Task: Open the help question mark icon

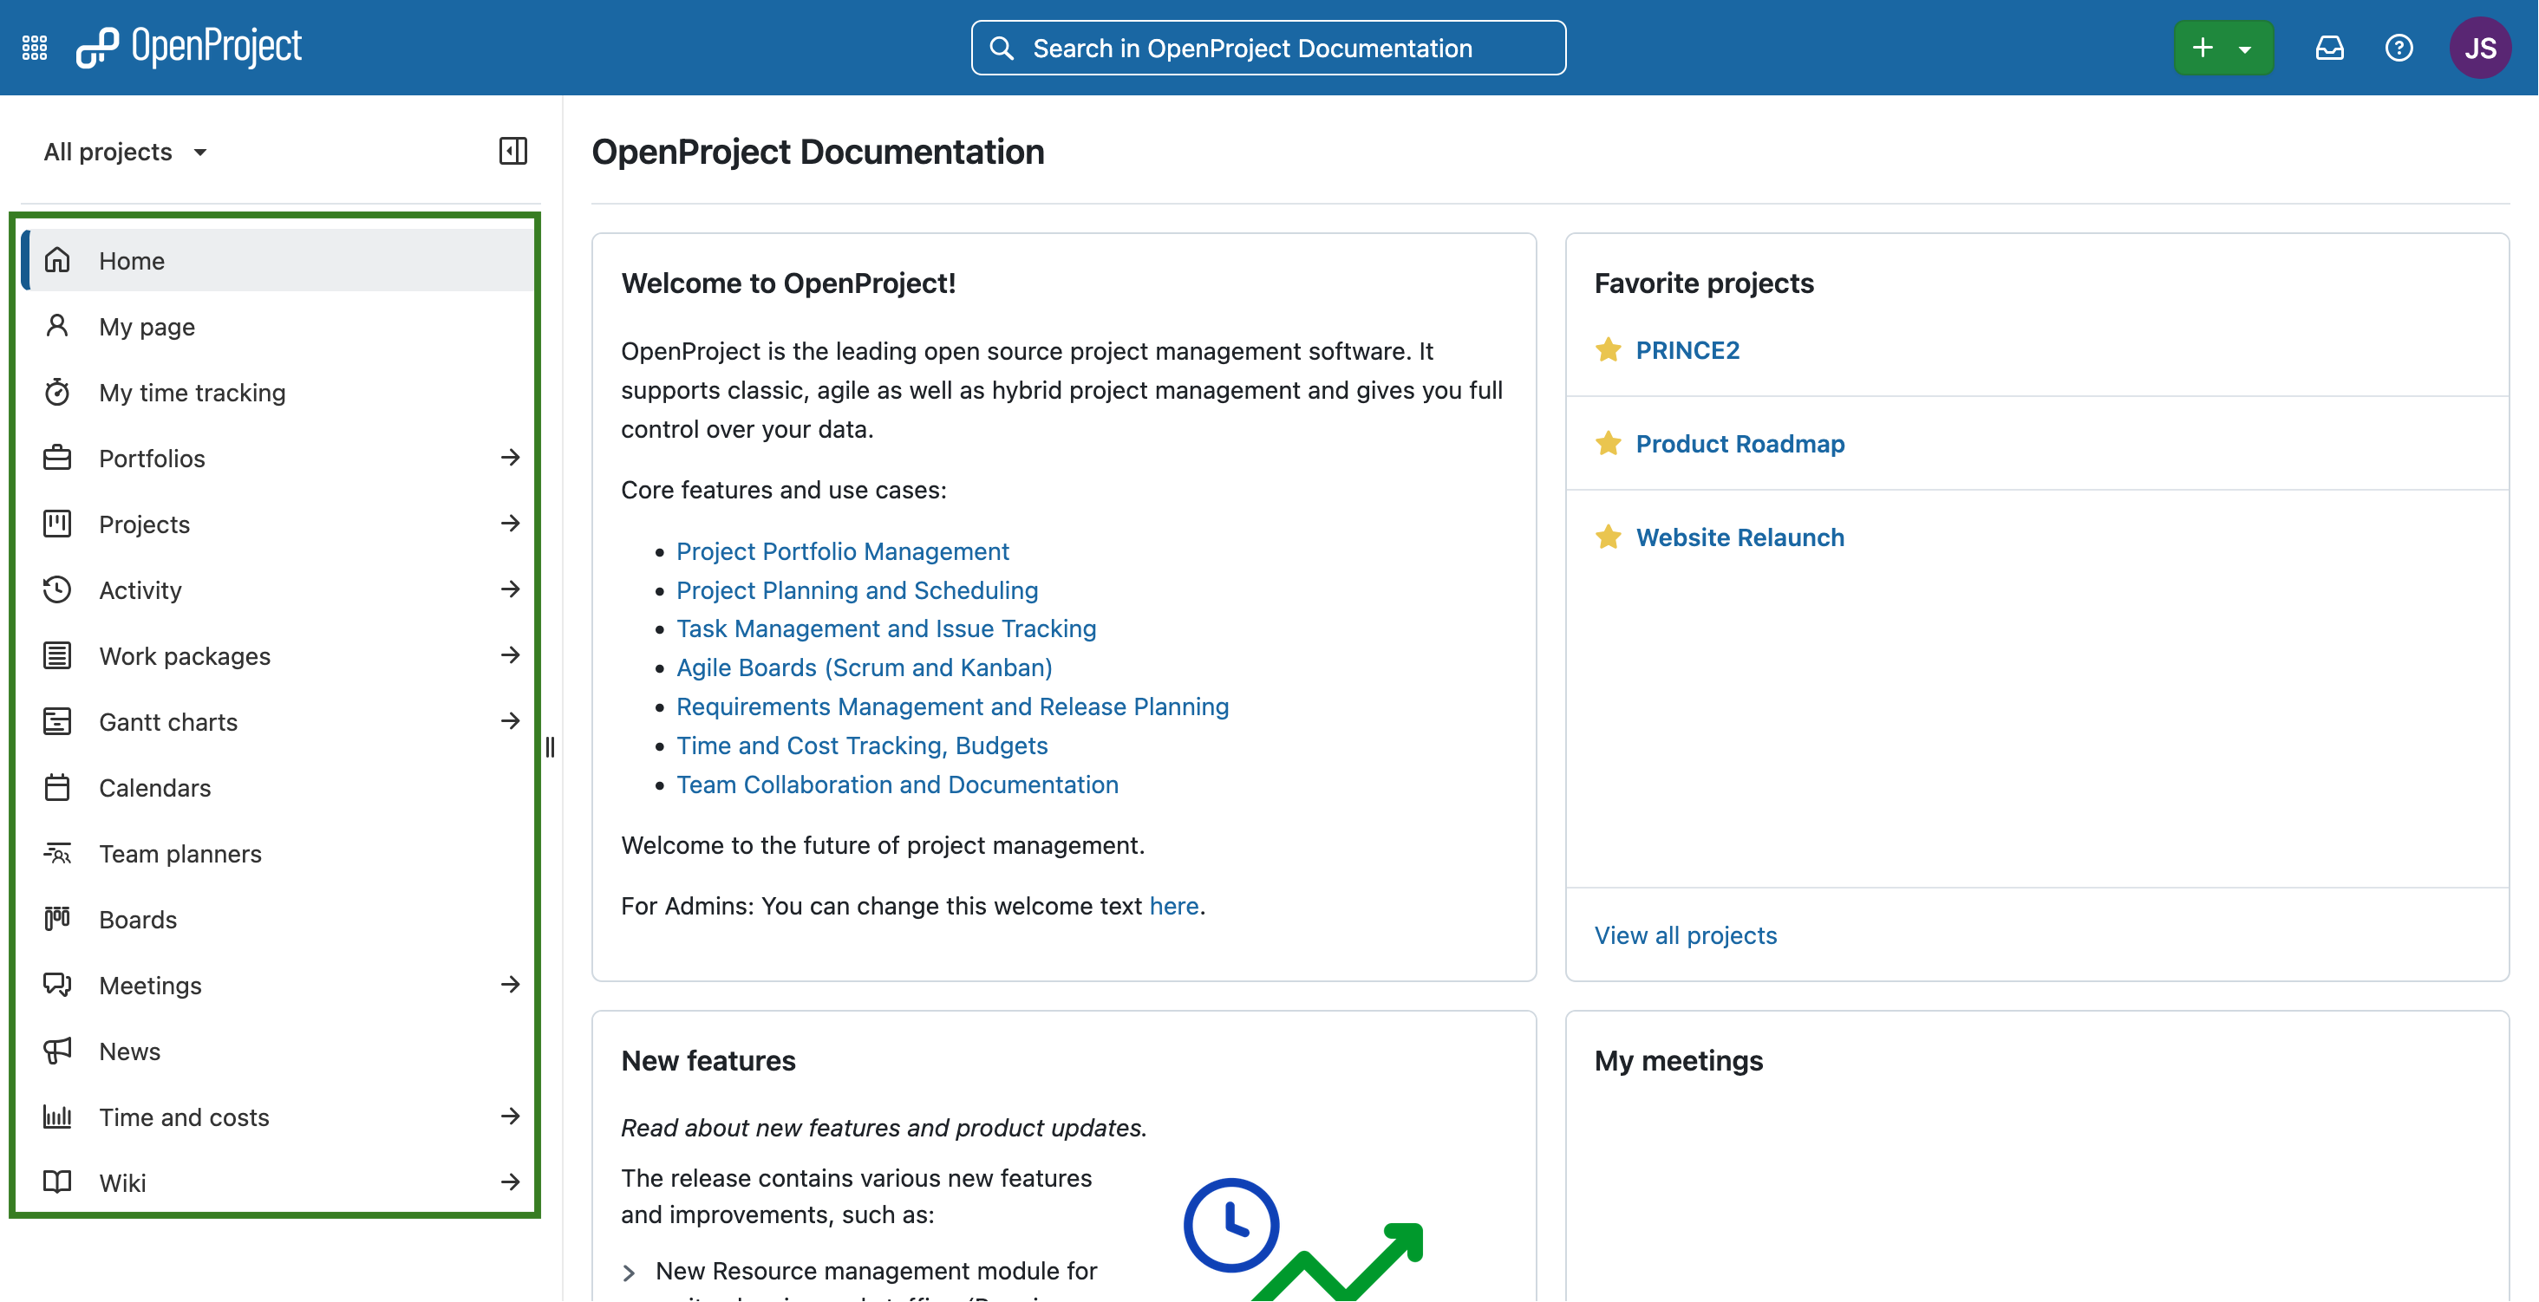Action: click(x=2399, y=48)
